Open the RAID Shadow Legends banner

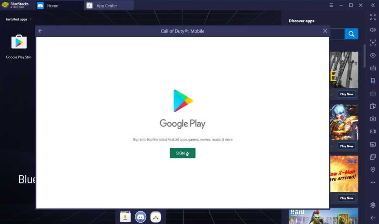(323, 216)
